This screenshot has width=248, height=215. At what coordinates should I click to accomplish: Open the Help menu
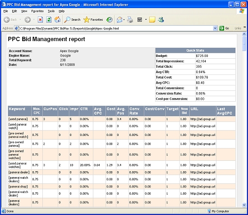tap(61, 11)
